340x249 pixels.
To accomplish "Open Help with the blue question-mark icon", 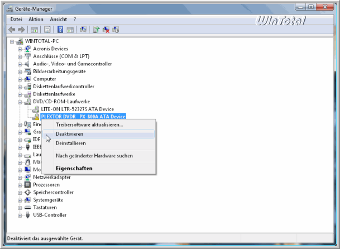I will click(x=60, y=30).
